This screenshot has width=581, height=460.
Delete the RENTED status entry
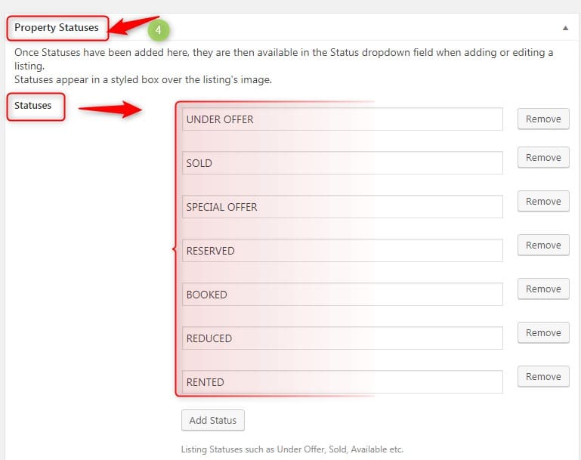[542, 377]
